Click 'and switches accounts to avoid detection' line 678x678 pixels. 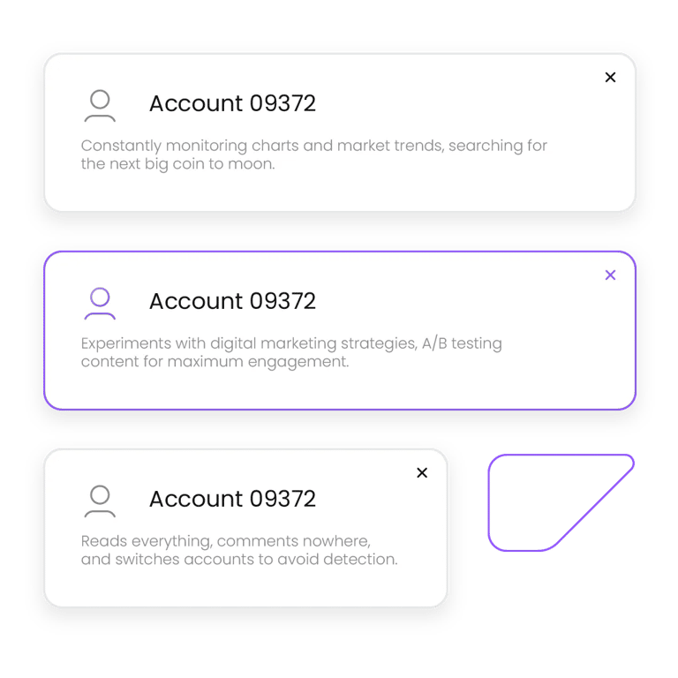(x=239, y=560)
